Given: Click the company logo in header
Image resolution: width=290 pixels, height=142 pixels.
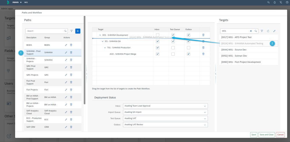Looking at the screenshot, I should pos(8,2).
